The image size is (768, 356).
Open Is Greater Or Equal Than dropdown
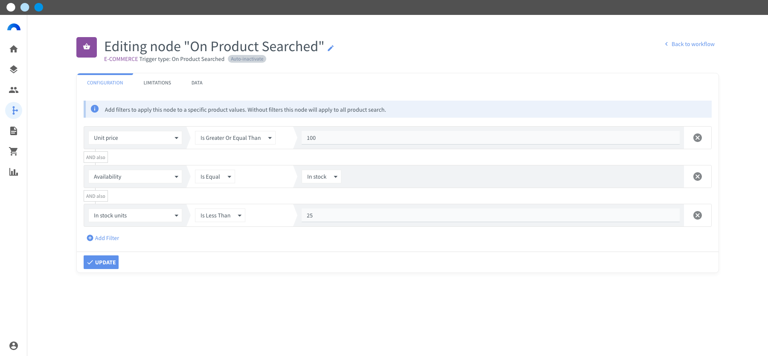[235, 138]
